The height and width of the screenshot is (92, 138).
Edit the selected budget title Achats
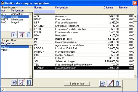(22, 82)
